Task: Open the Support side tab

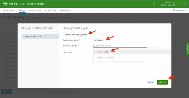Action: click(187, 49)
